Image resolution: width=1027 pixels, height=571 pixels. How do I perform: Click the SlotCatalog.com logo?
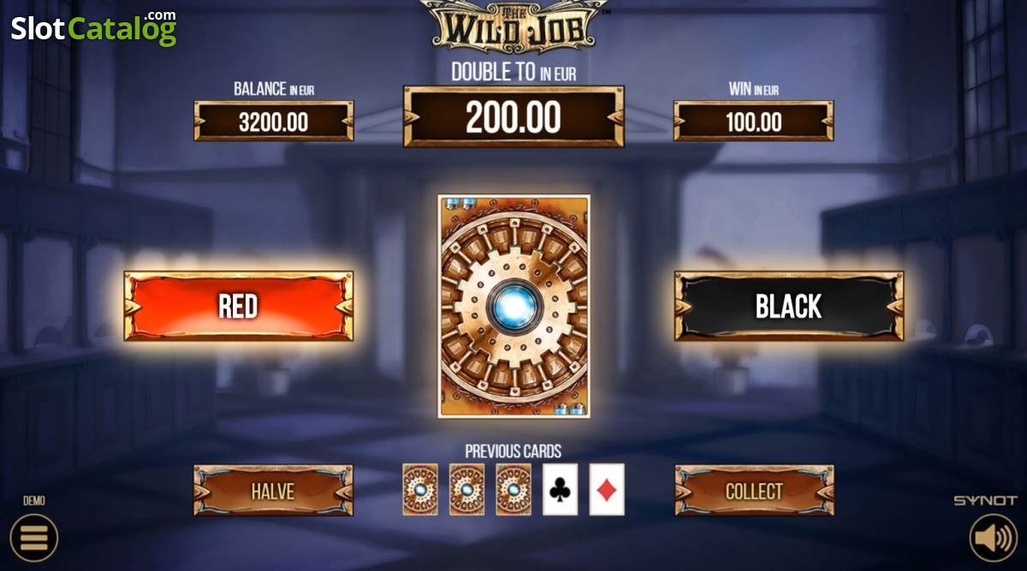point(93,28)
